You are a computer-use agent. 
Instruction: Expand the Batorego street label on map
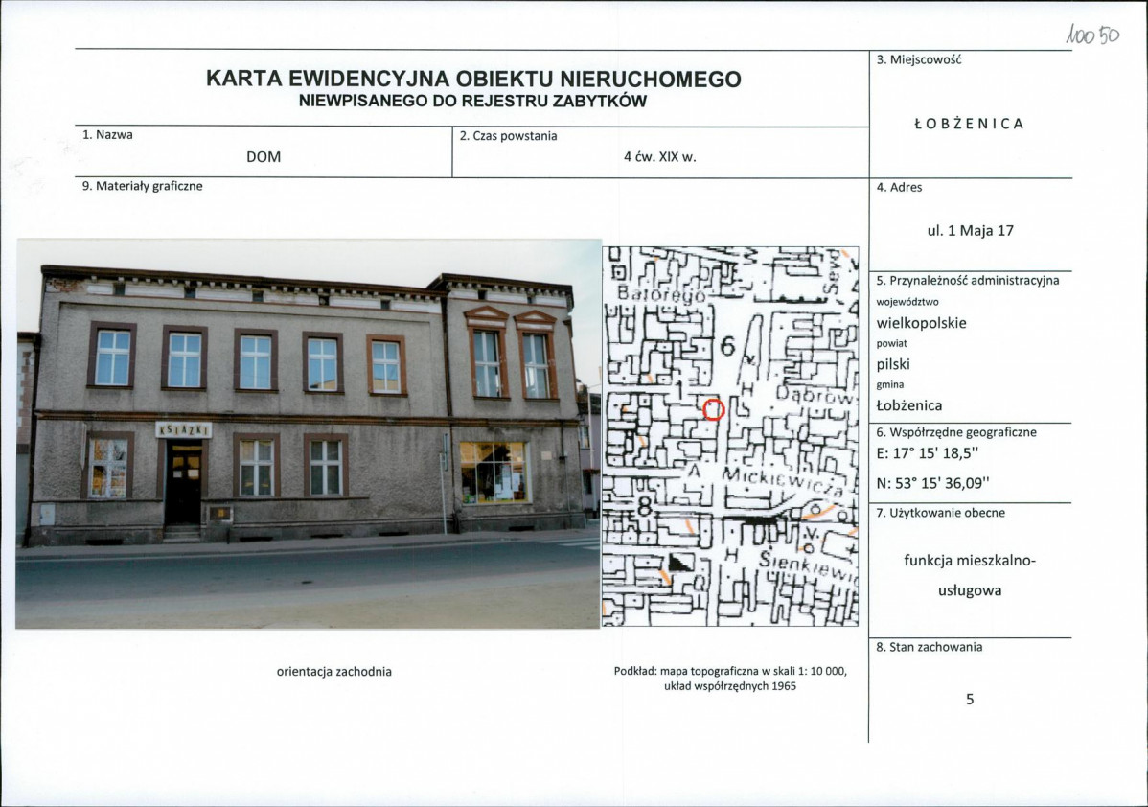(661, 295)
